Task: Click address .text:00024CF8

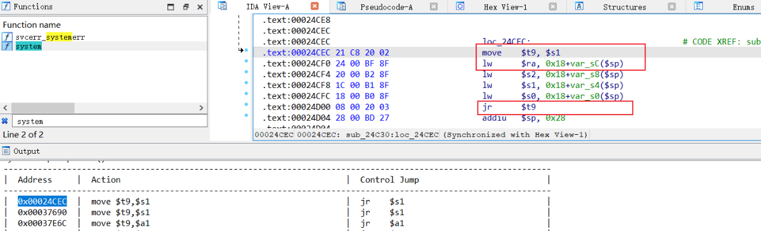Action: coord(296,85)
